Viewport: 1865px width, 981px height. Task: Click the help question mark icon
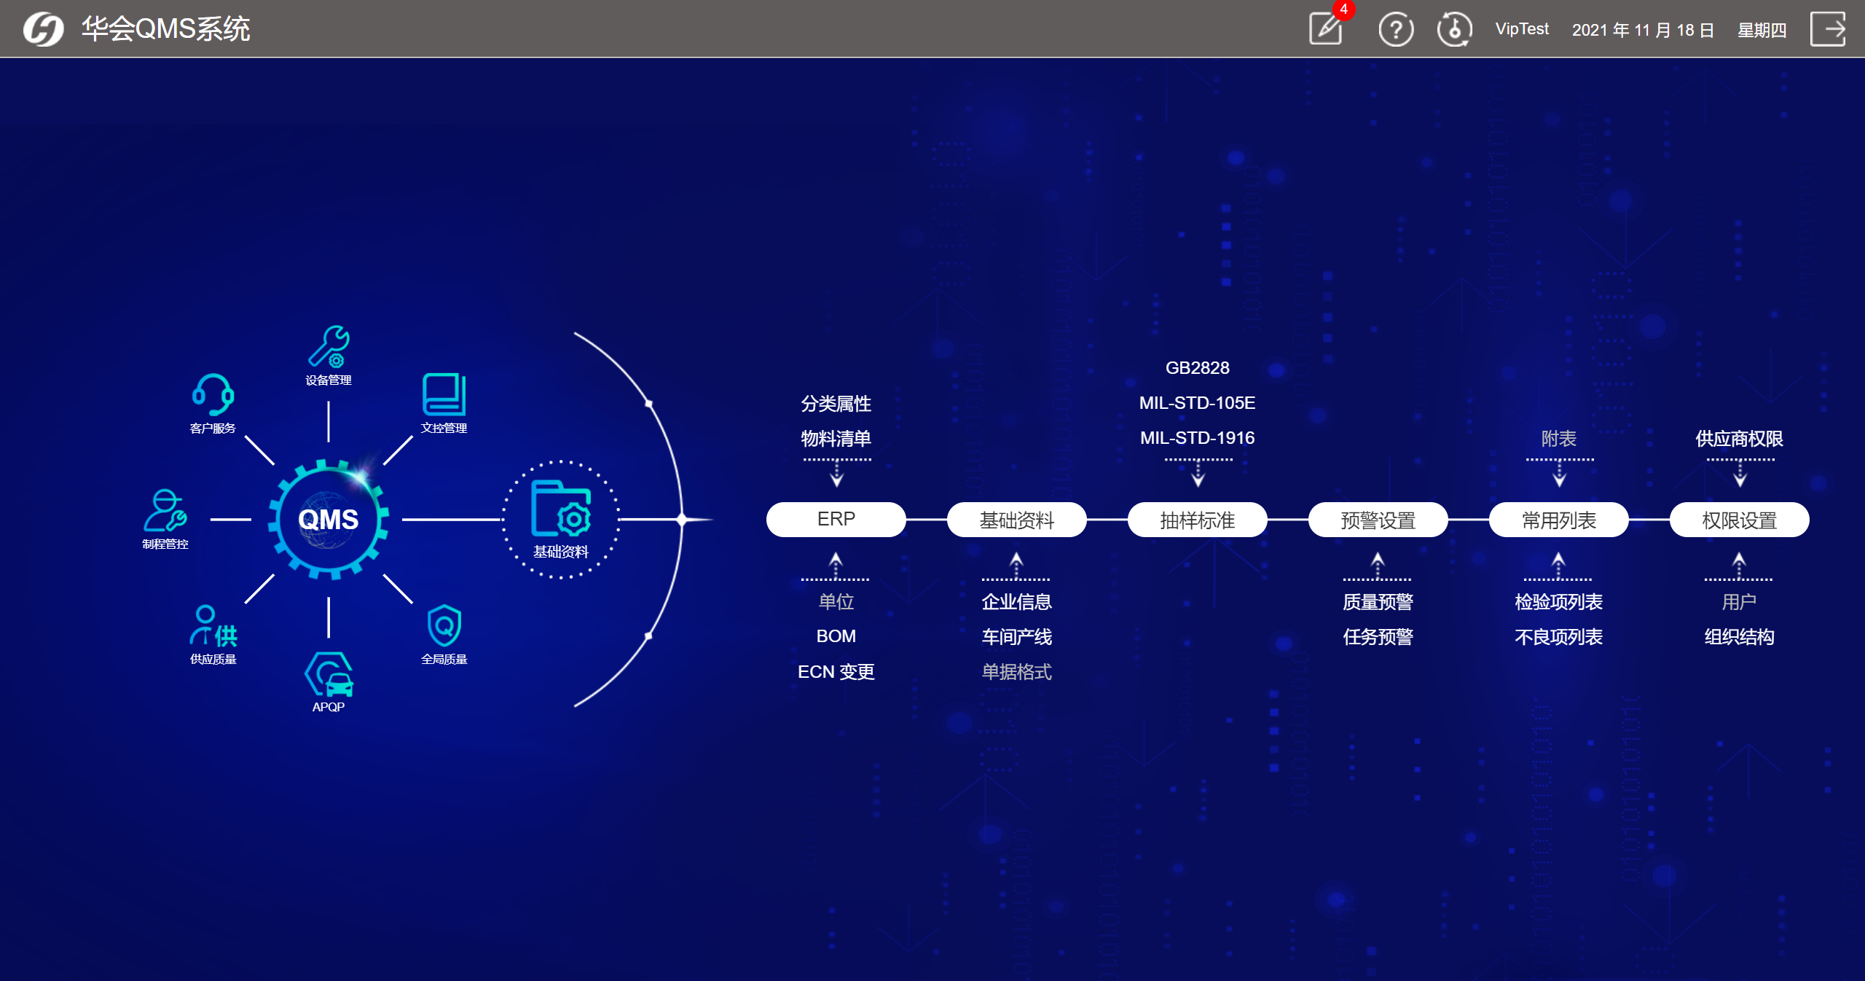(x=1396, y=30)
